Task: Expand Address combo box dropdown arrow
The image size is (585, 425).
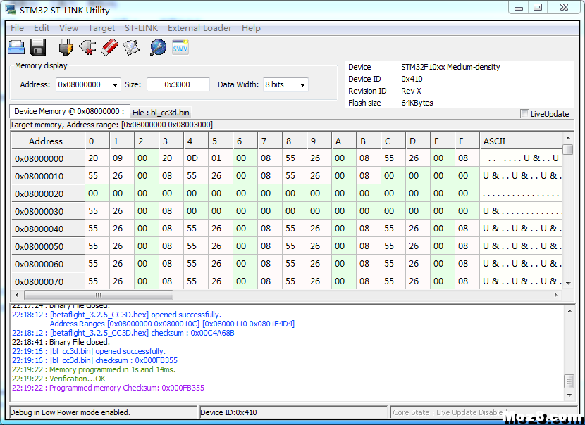Action: coord(116,85)
